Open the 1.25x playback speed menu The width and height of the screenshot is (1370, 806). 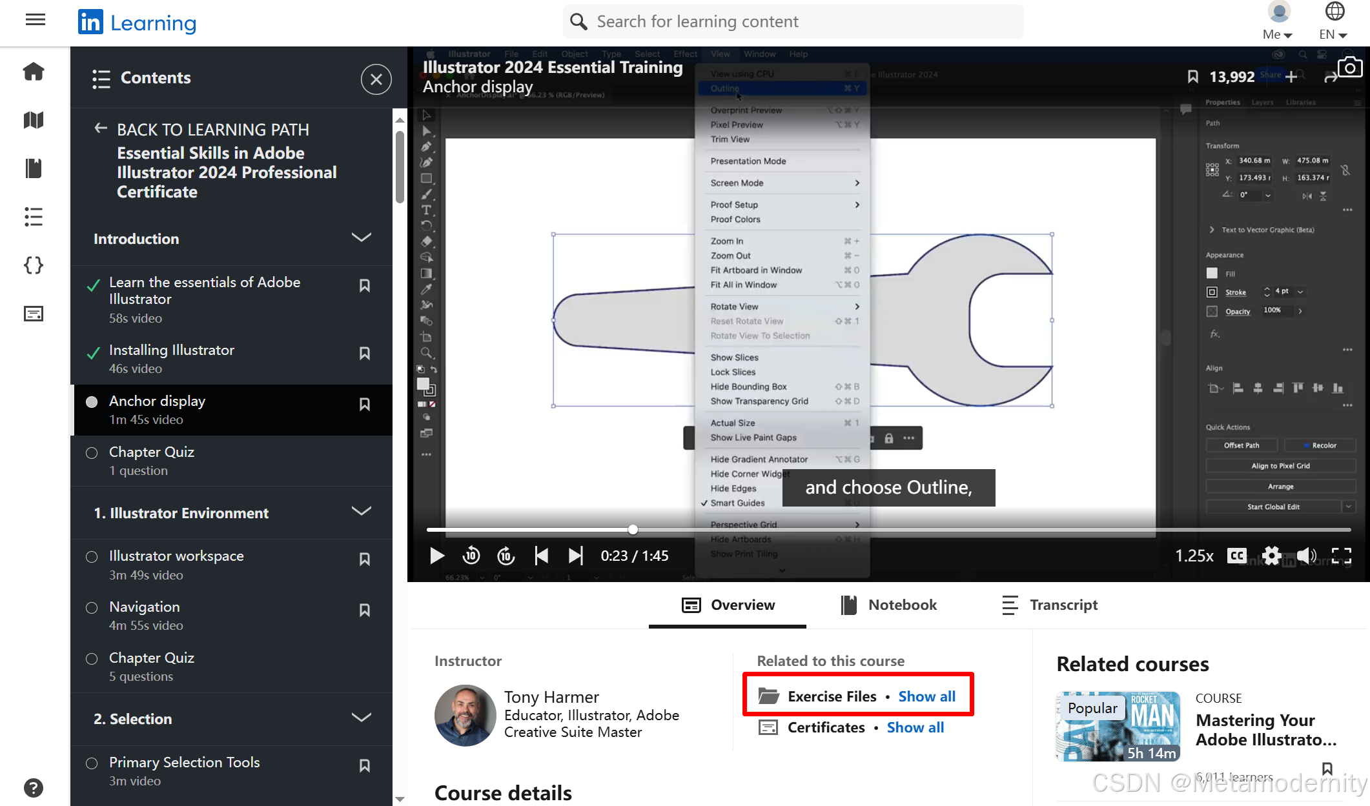click(1194, 556)
